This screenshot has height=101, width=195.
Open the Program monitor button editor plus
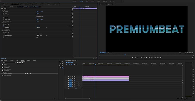(192, 58)
